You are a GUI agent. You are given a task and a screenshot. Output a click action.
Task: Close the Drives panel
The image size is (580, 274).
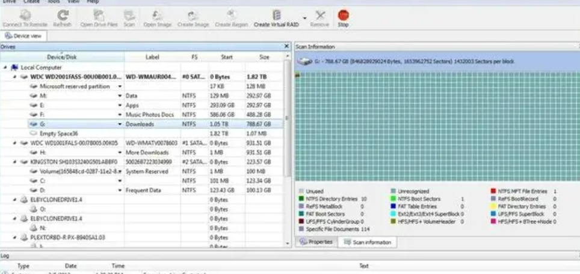(286, 46)
